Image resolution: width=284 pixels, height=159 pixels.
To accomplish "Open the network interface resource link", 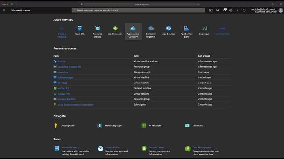I will tap(63, 88).
